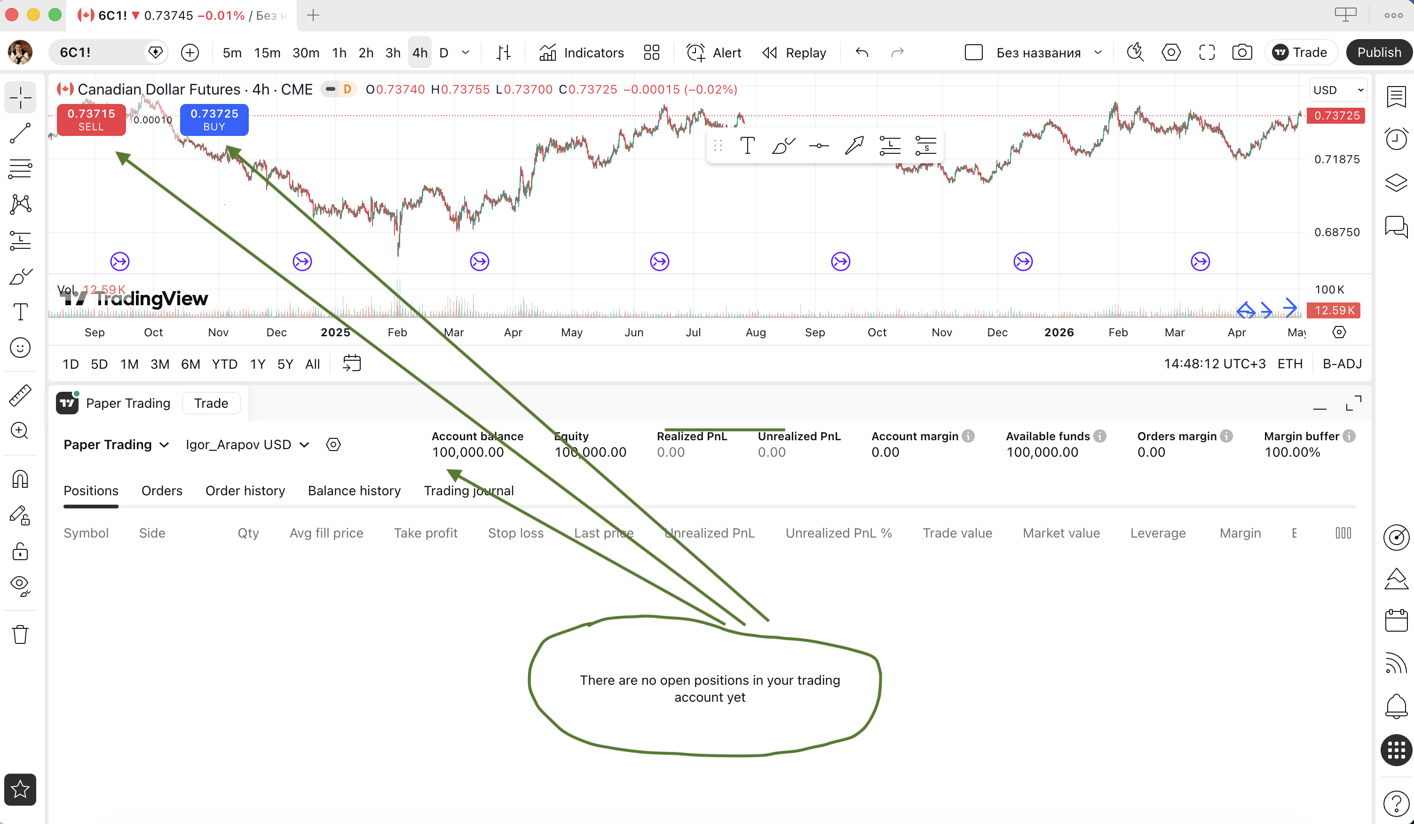Click the Publish button
Image resolution: width=1414 pixels, height=824 pixels.
point(1379,52)
